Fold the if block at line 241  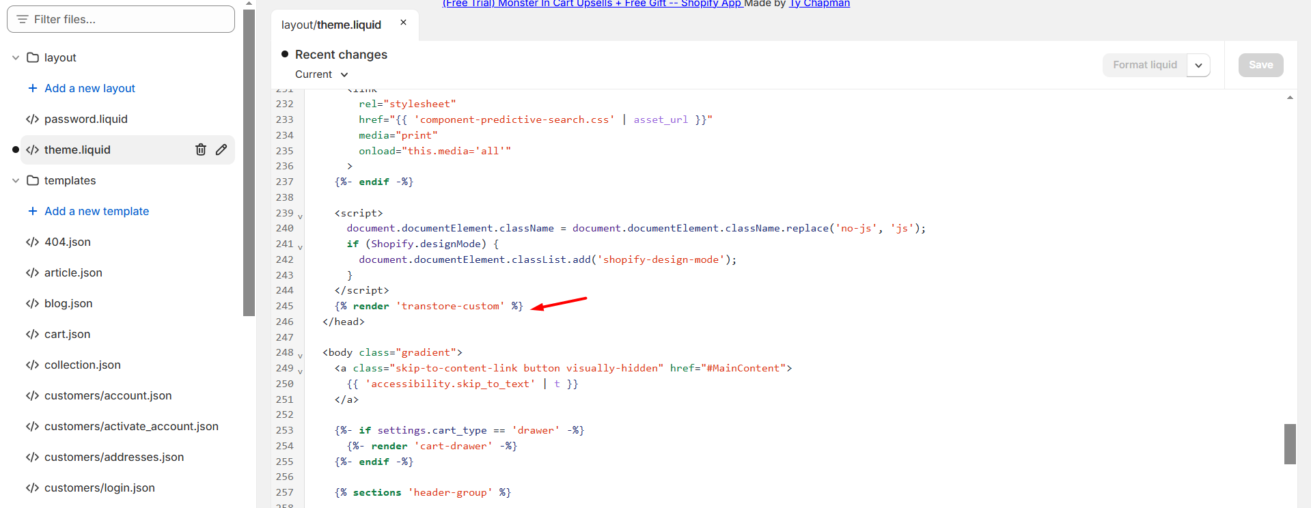300,247
